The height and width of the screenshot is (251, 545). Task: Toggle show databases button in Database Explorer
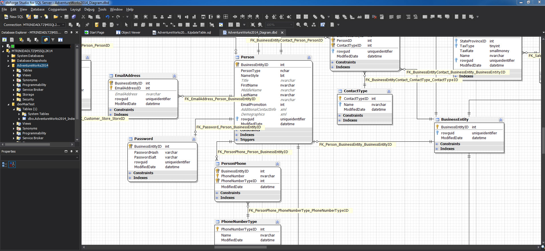46,40
